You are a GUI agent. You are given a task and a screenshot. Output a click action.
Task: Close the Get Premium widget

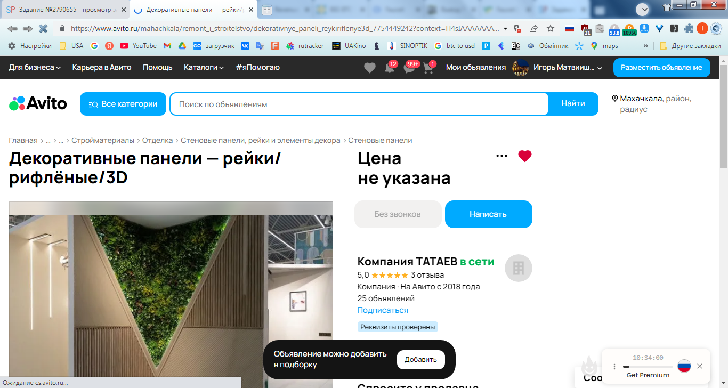coord(700,366)
